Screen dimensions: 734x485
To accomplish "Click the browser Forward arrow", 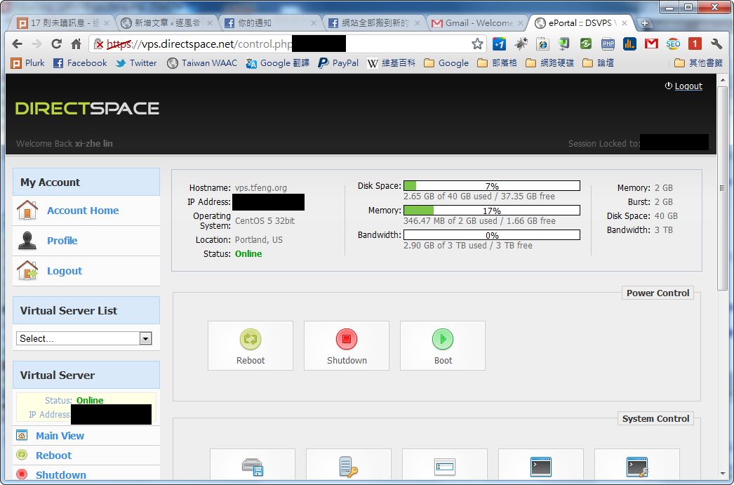I will (x=36, y=44).
